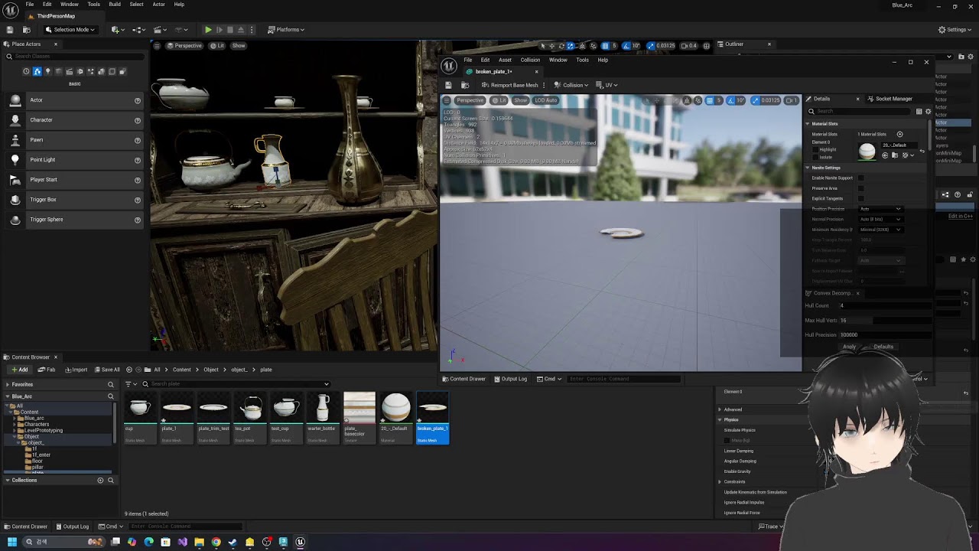Open mesh editor Window menu
The width and height of the screenshot is (979, 551).
click(x=558, y=60)
